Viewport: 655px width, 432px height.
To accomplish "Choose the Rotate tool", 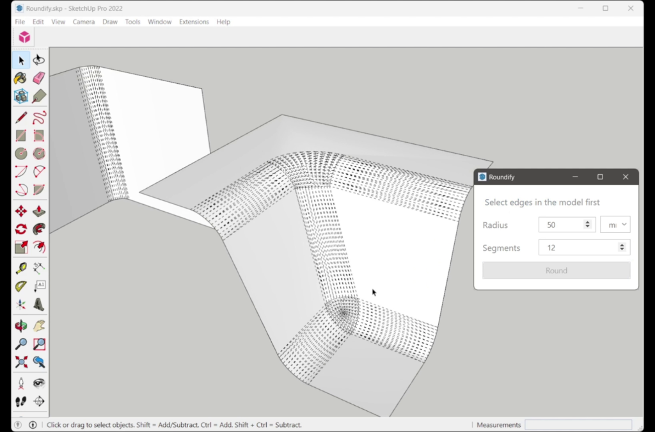I will pyautogui.click(x=21, y=229).
